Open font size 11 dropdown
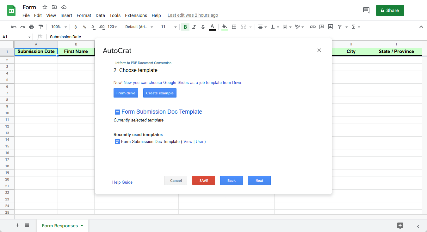 (x=169, y=27)
